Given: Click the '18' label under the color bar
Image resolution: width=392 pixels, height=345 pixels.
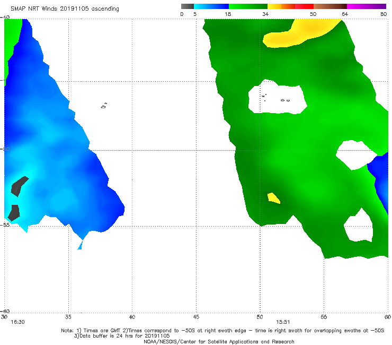Looking at the screenshot, I should coord(228,14).
